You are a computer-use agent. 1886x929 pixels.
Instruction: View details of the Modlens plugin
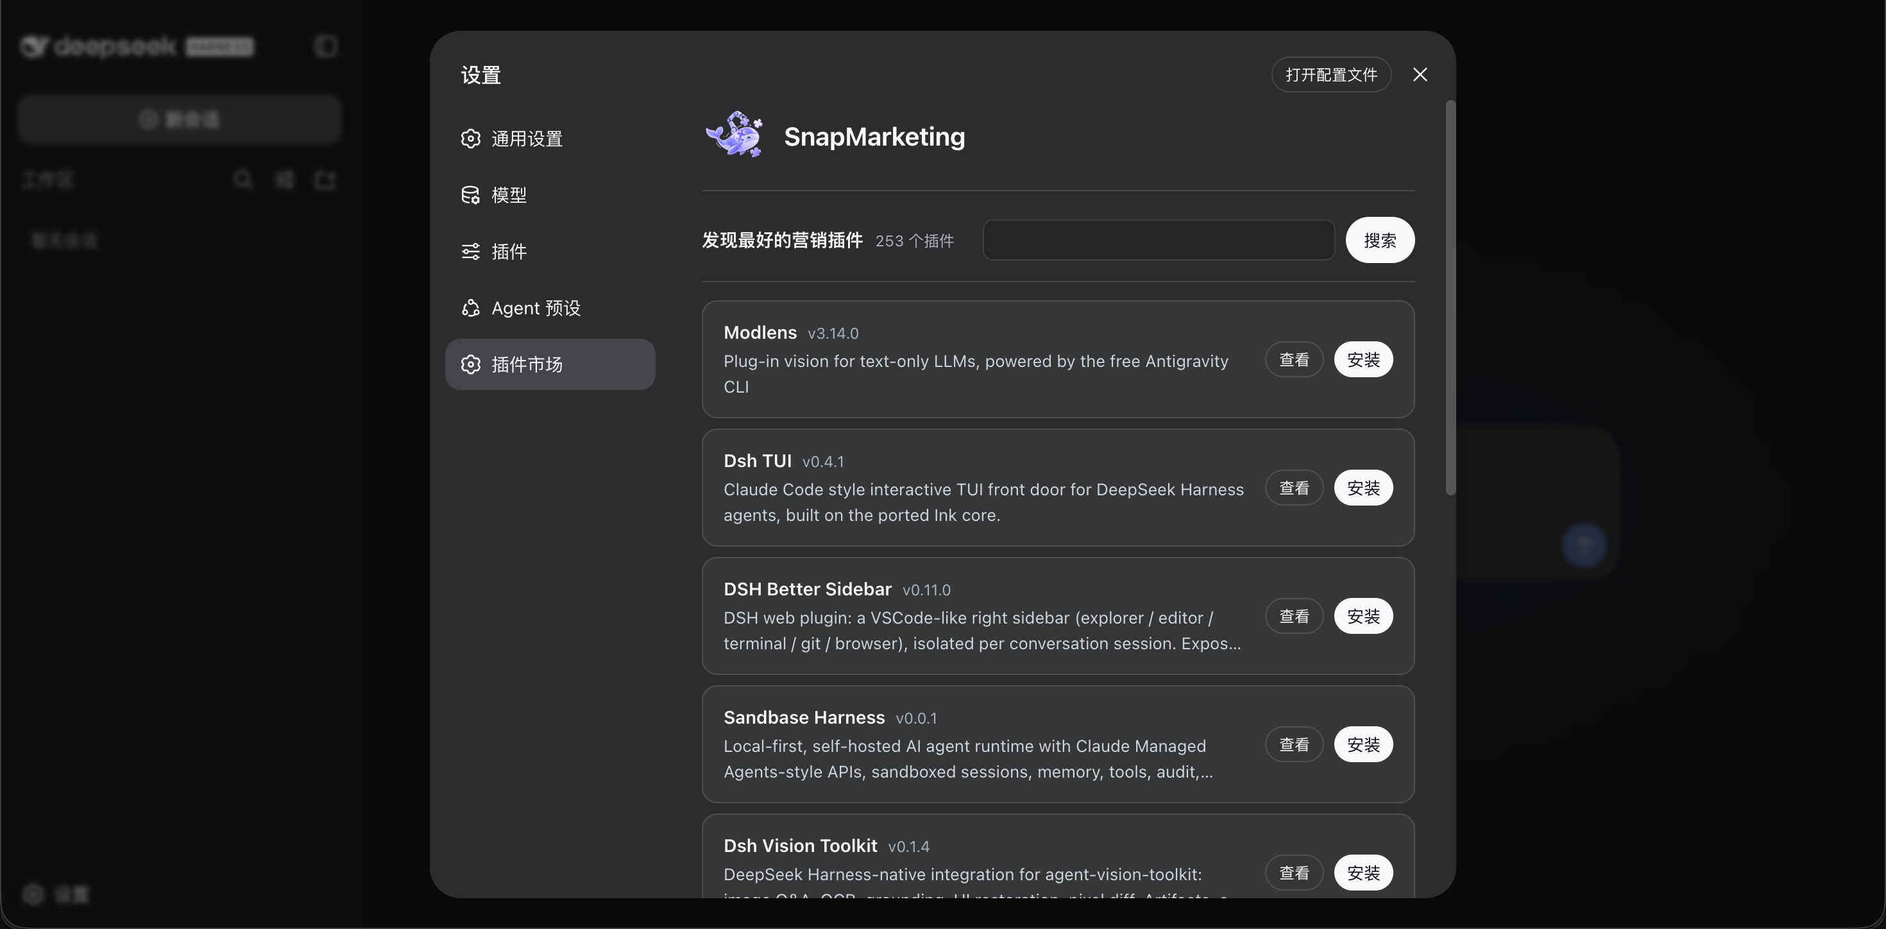1294,359
